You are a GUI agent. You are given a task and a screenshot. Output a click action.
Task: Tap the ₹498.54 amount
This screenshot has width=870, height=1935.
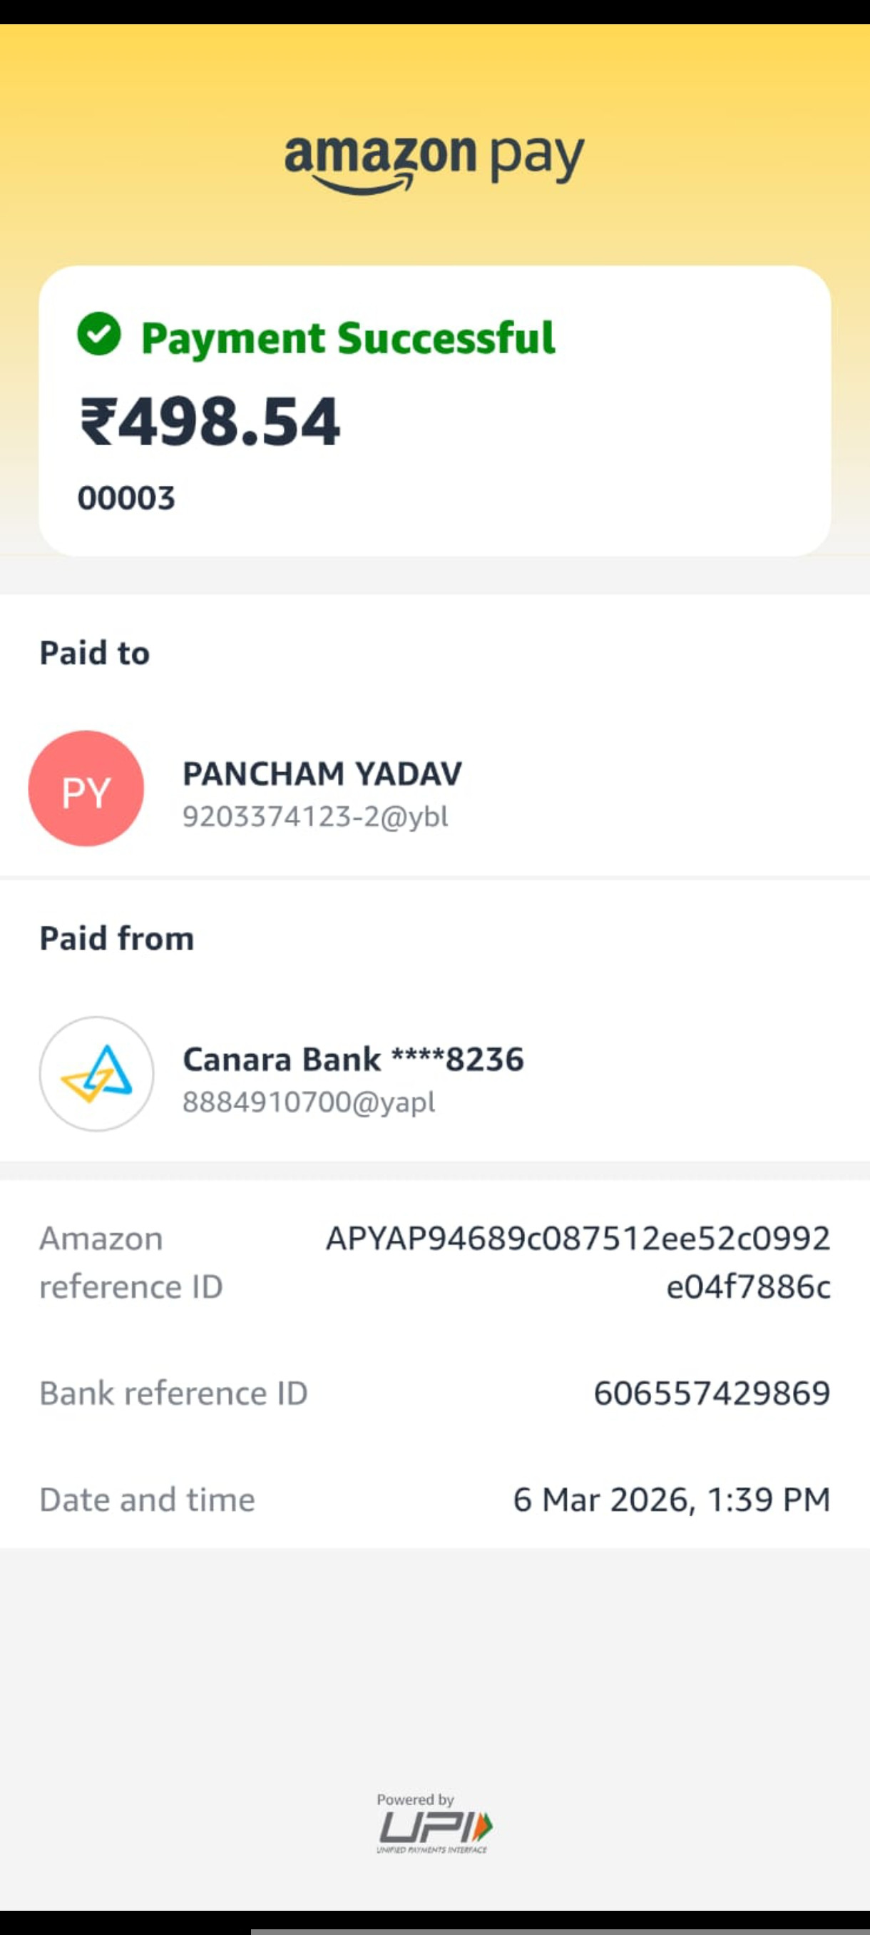(x=210, y=422)
